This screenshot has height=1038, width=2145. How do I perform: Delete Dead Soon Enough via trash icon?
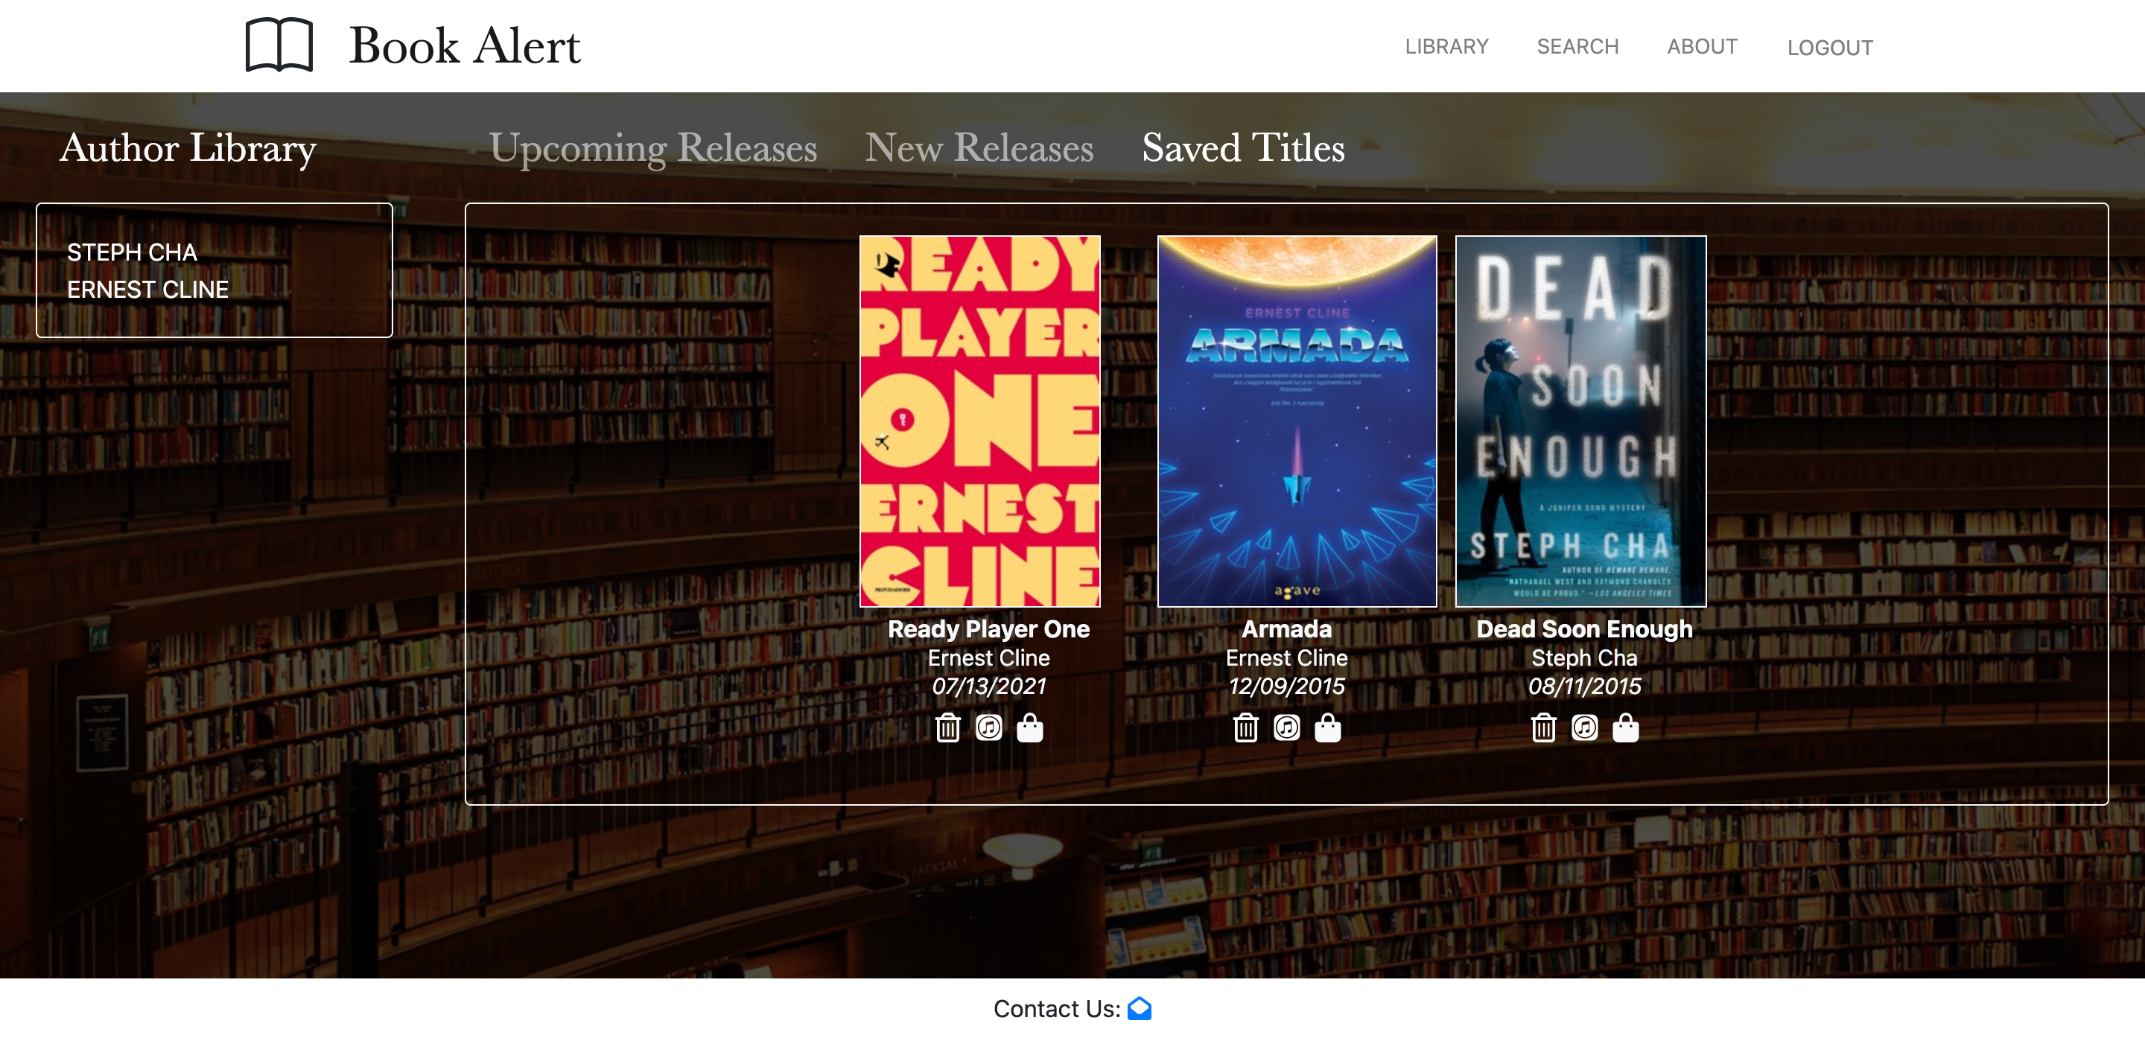click(x=1544, y=727)
